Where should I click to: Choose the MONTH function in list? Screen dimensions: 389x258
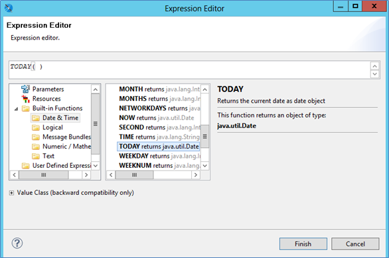point(159,89)
